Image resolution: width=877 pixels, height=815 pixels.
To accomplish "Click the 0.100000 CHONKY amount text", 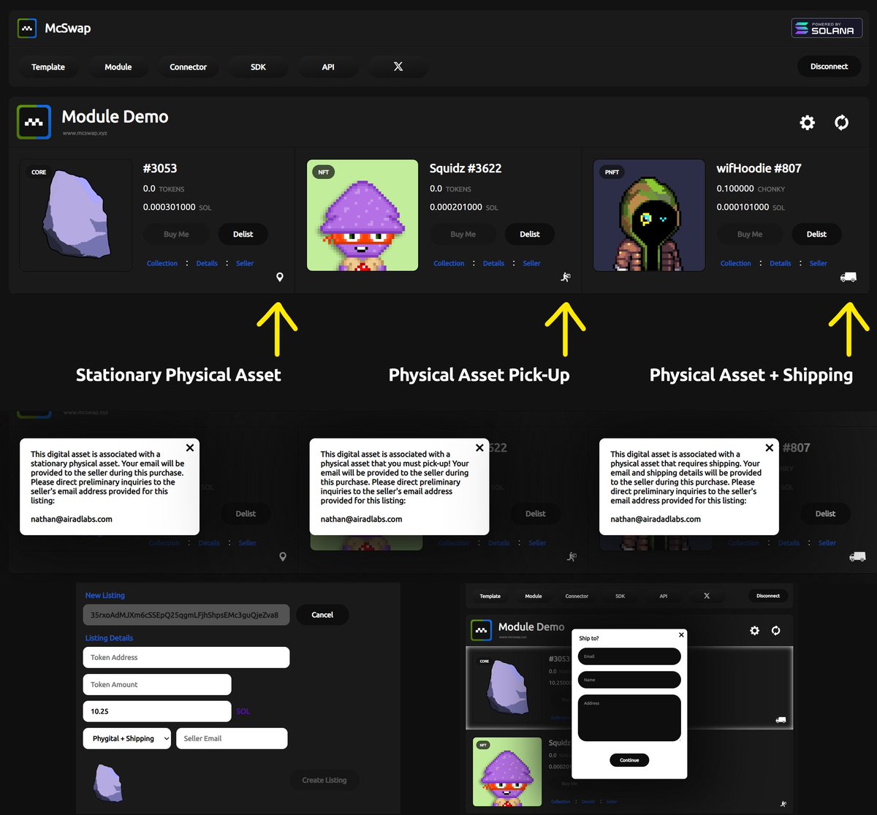I will pos(751,189).
